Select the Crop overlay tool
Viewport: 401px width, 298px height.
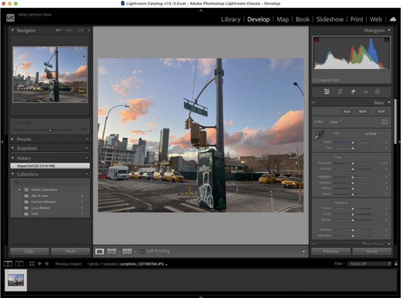(x=340, y=92)
